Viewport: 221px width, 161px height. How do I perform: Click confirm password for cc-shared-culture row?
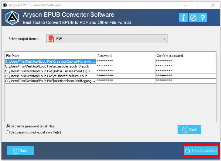tap(185, 76)
